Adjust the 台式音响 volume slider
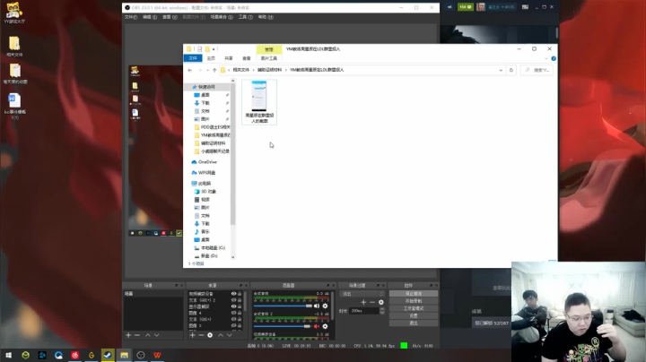This screenshot has height=362, width=646. point(283,306)
